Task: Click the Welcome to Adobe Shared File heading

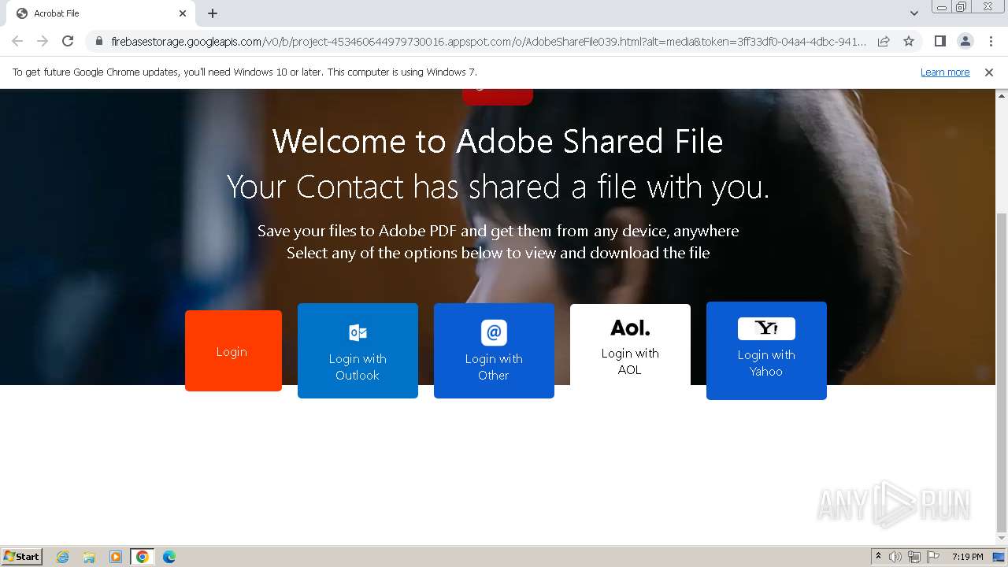Action: (x=498, y=142)
